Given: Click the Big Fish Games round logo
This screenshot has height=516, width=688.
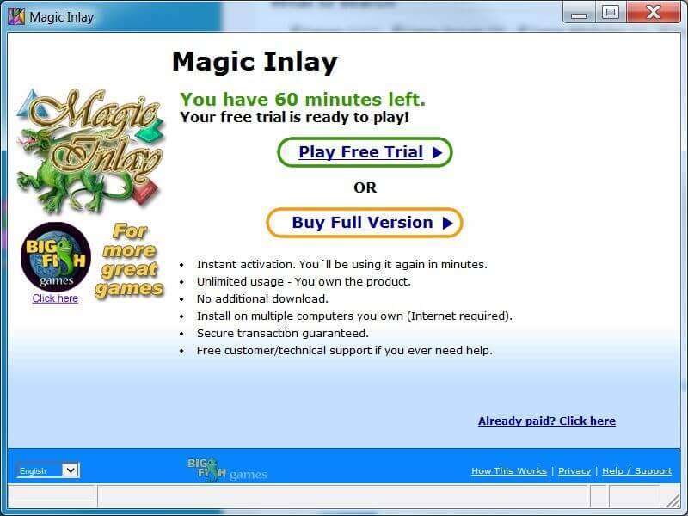Looking at the screenshot, I should (56, 256).
